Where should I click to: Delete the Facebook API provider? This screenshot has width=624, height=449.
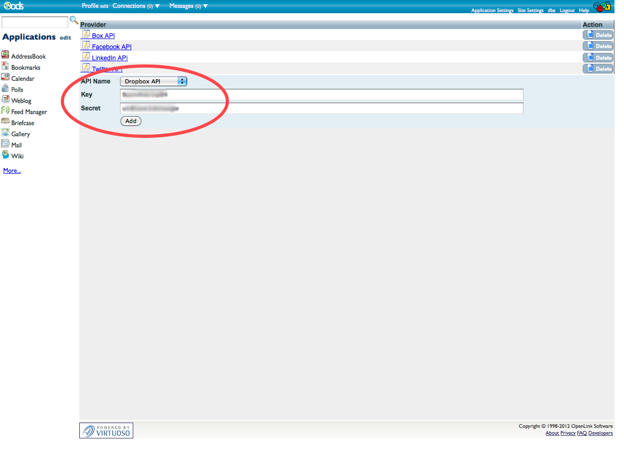click(x=598, y=46)
